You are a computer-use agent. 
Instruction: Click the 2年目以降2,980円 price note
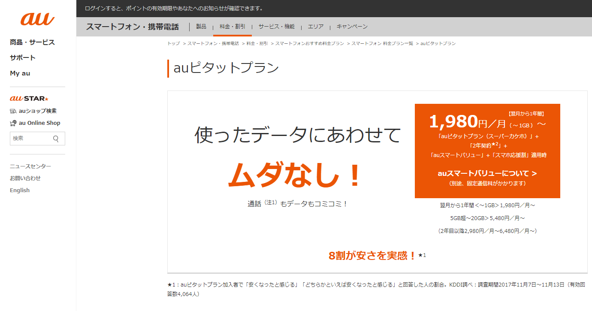click(487, 231)
